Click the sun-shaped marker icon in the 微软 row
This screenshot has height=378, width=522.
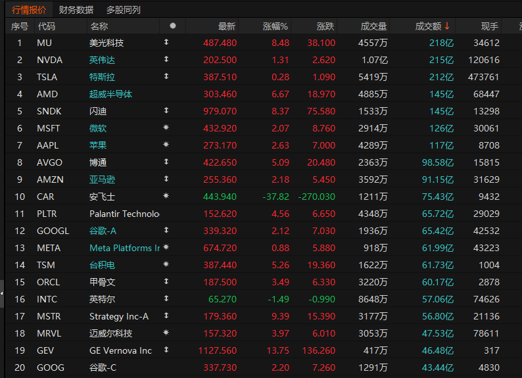166,128
